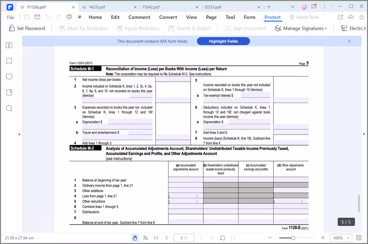
Task: Open the View tab
Action: [191, 17]
